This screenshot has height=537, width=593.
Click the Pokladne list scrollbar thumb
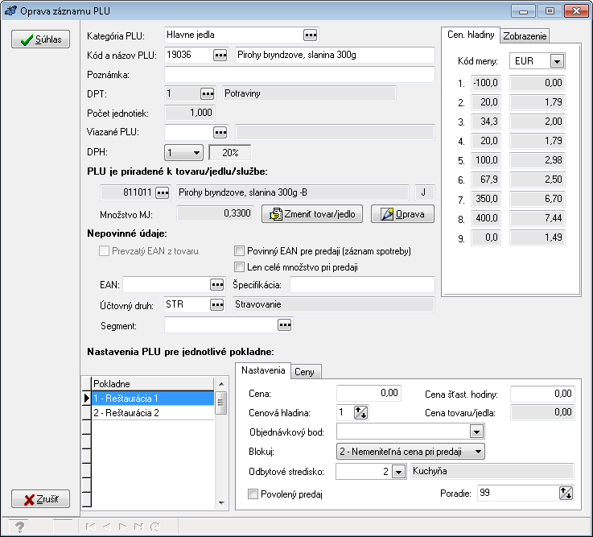pyautogui.click(x=221, y=403)
